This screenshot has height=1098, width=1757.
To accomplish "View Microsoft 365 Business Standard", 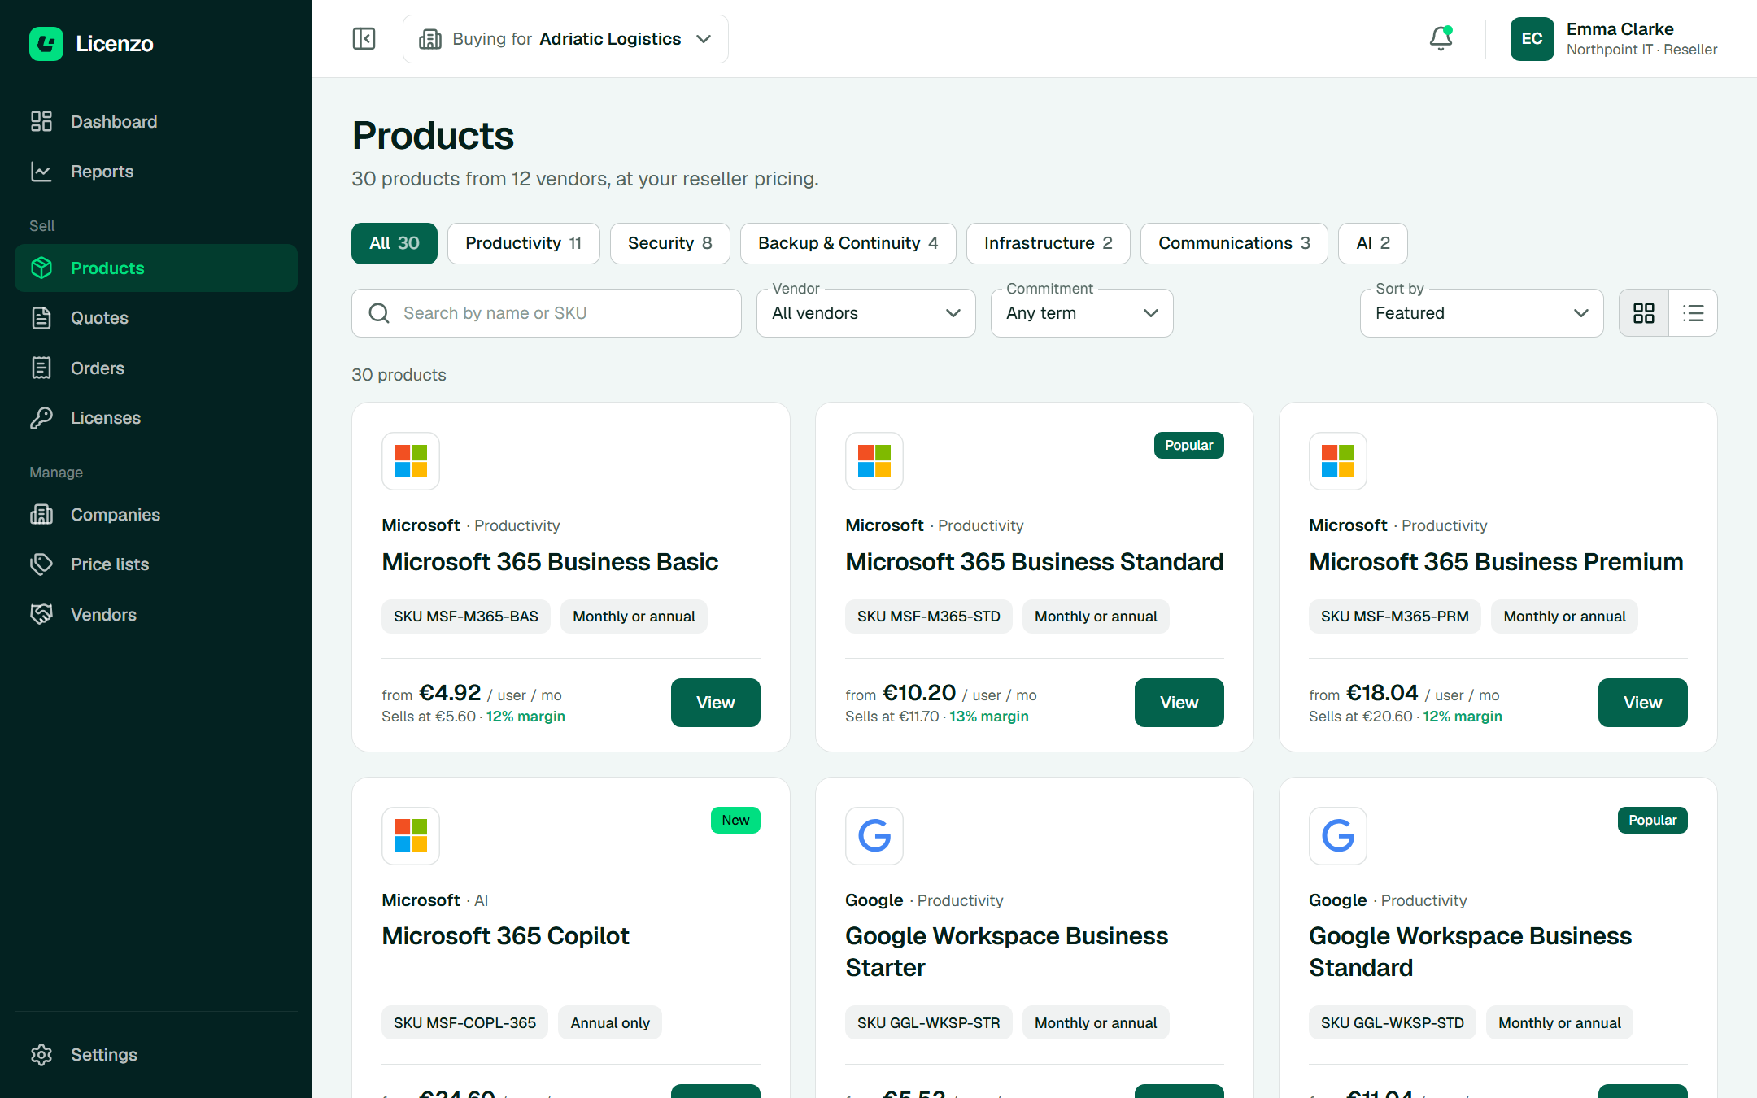I will 1179,703.
